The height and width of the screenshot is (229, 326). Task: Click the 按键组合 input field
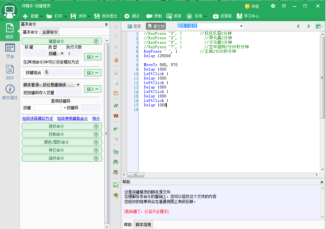tap(63, 72)
